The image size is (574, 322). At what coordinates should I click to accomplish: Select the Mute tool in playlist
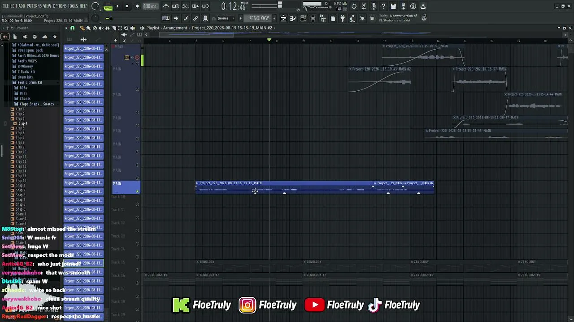(101, 28)
